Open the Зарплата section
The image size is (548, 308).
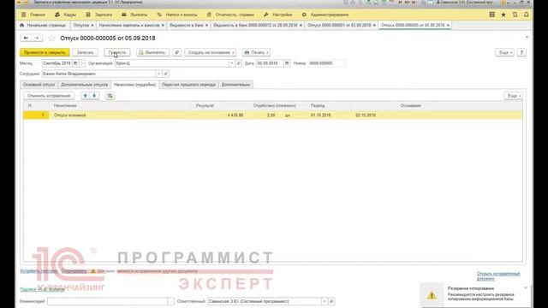99,15
